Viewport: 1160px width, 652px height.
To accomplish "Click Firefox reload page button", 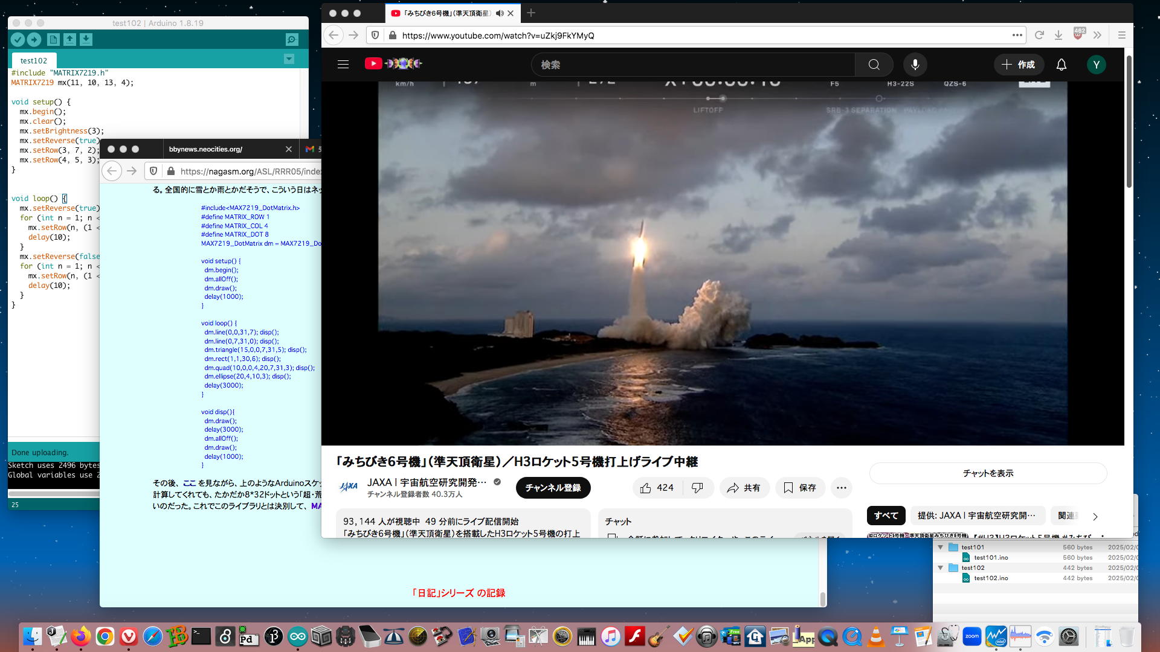I will pyautogui.click(x=1039, y=36).
